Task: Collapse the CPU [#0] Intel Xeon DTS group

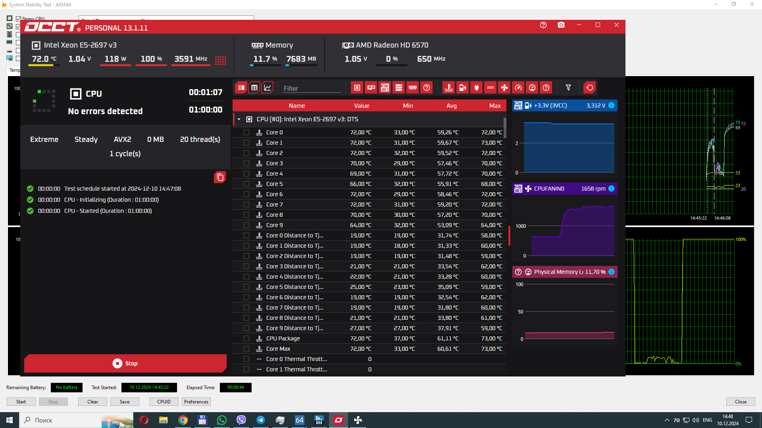Action: tap(239, 119)
